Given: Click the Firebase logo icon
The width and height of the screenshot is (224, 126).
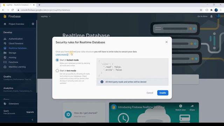Looking at the screenshot, I should 5,16.
